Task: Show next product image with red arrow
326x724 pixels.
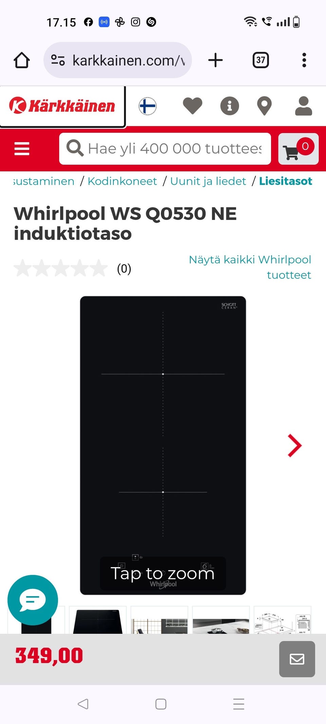Action: 294,445
